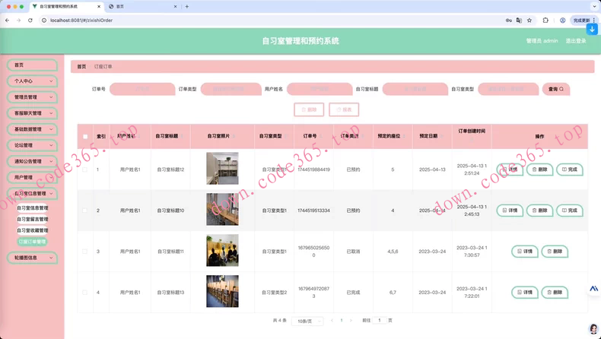
Task: Click the 报表 button above the table
Action: click(344, 109)
